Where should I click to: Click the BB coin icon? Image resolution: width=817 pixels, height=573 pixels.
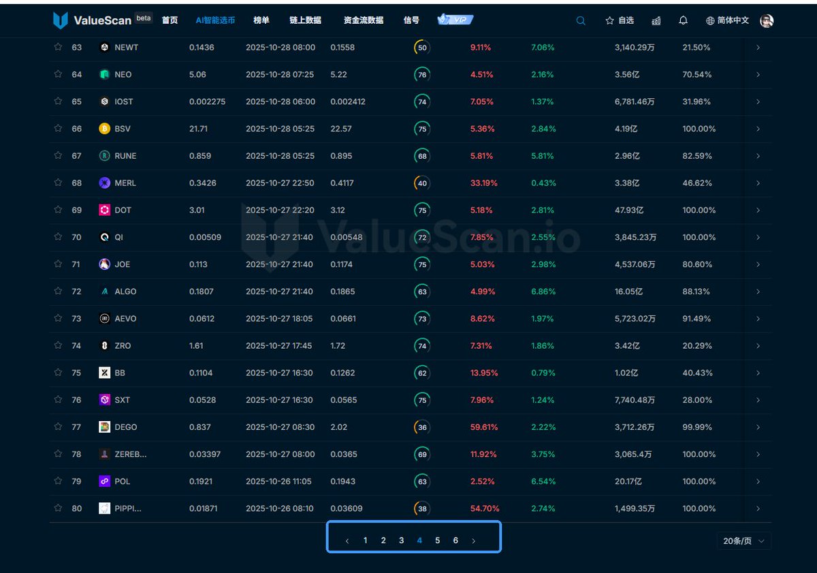click(104, 373)
